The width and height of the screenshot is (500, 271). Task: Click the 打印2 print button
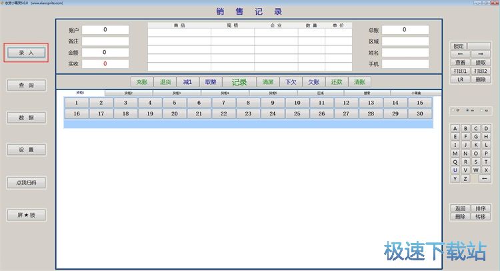[481, 71]
